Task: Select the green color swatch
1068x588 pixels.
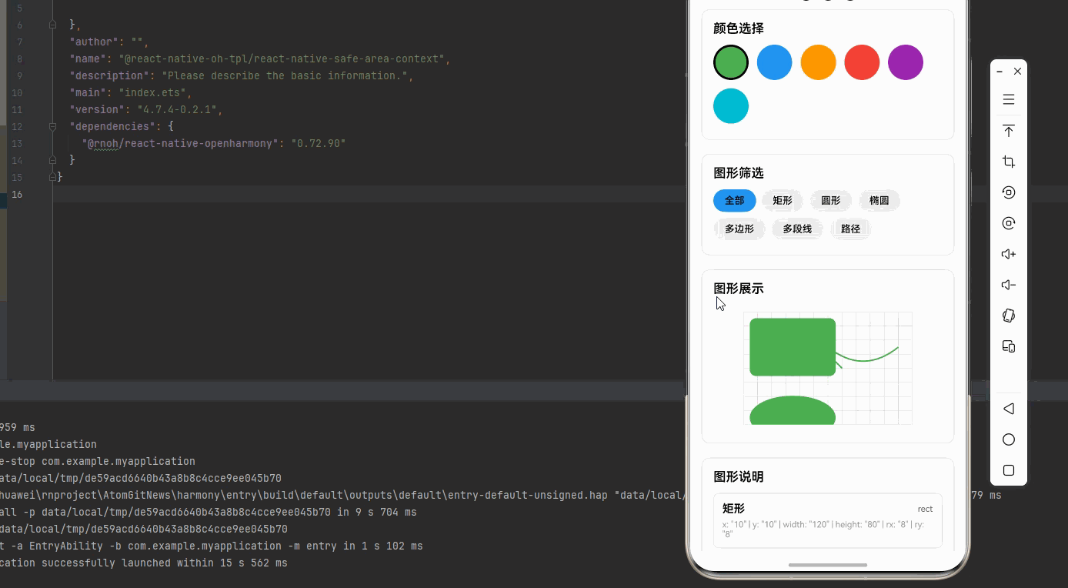Action: [x=731, y=62]
